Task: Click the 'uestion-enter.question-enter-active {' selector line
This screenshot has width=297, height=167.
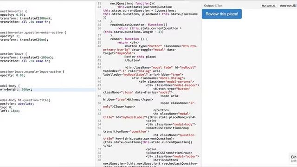Action: coord(33,32)
